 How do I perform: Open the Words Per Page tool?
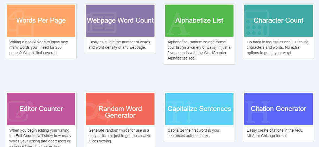[41, 20]
